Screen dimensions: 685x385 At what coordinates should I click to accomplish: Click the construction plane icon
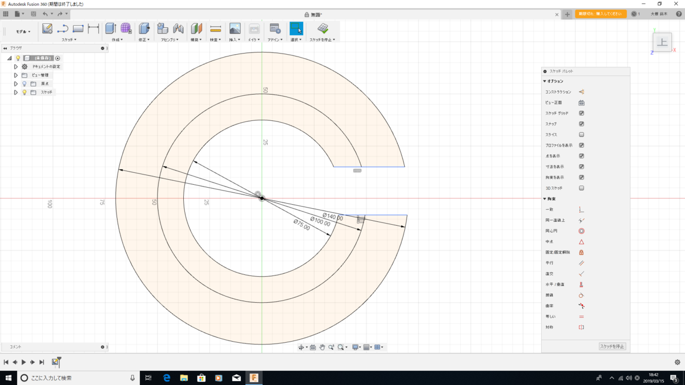197,29
